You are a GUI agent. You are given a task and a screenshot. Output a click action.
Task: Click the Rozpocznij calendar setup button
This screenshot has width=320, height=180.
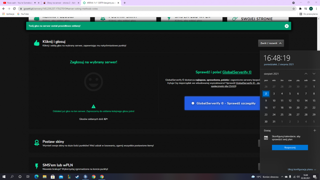290,148
